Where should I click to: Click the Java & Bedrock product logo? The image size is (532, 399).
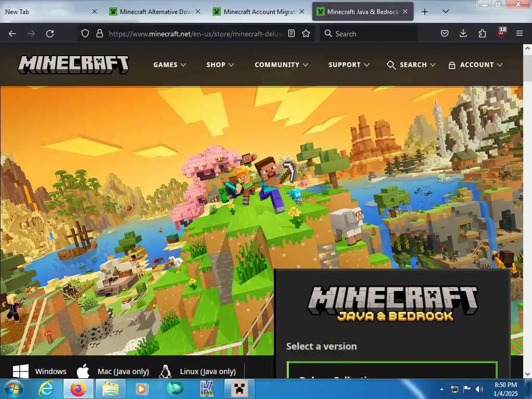[x=393, y=303]
